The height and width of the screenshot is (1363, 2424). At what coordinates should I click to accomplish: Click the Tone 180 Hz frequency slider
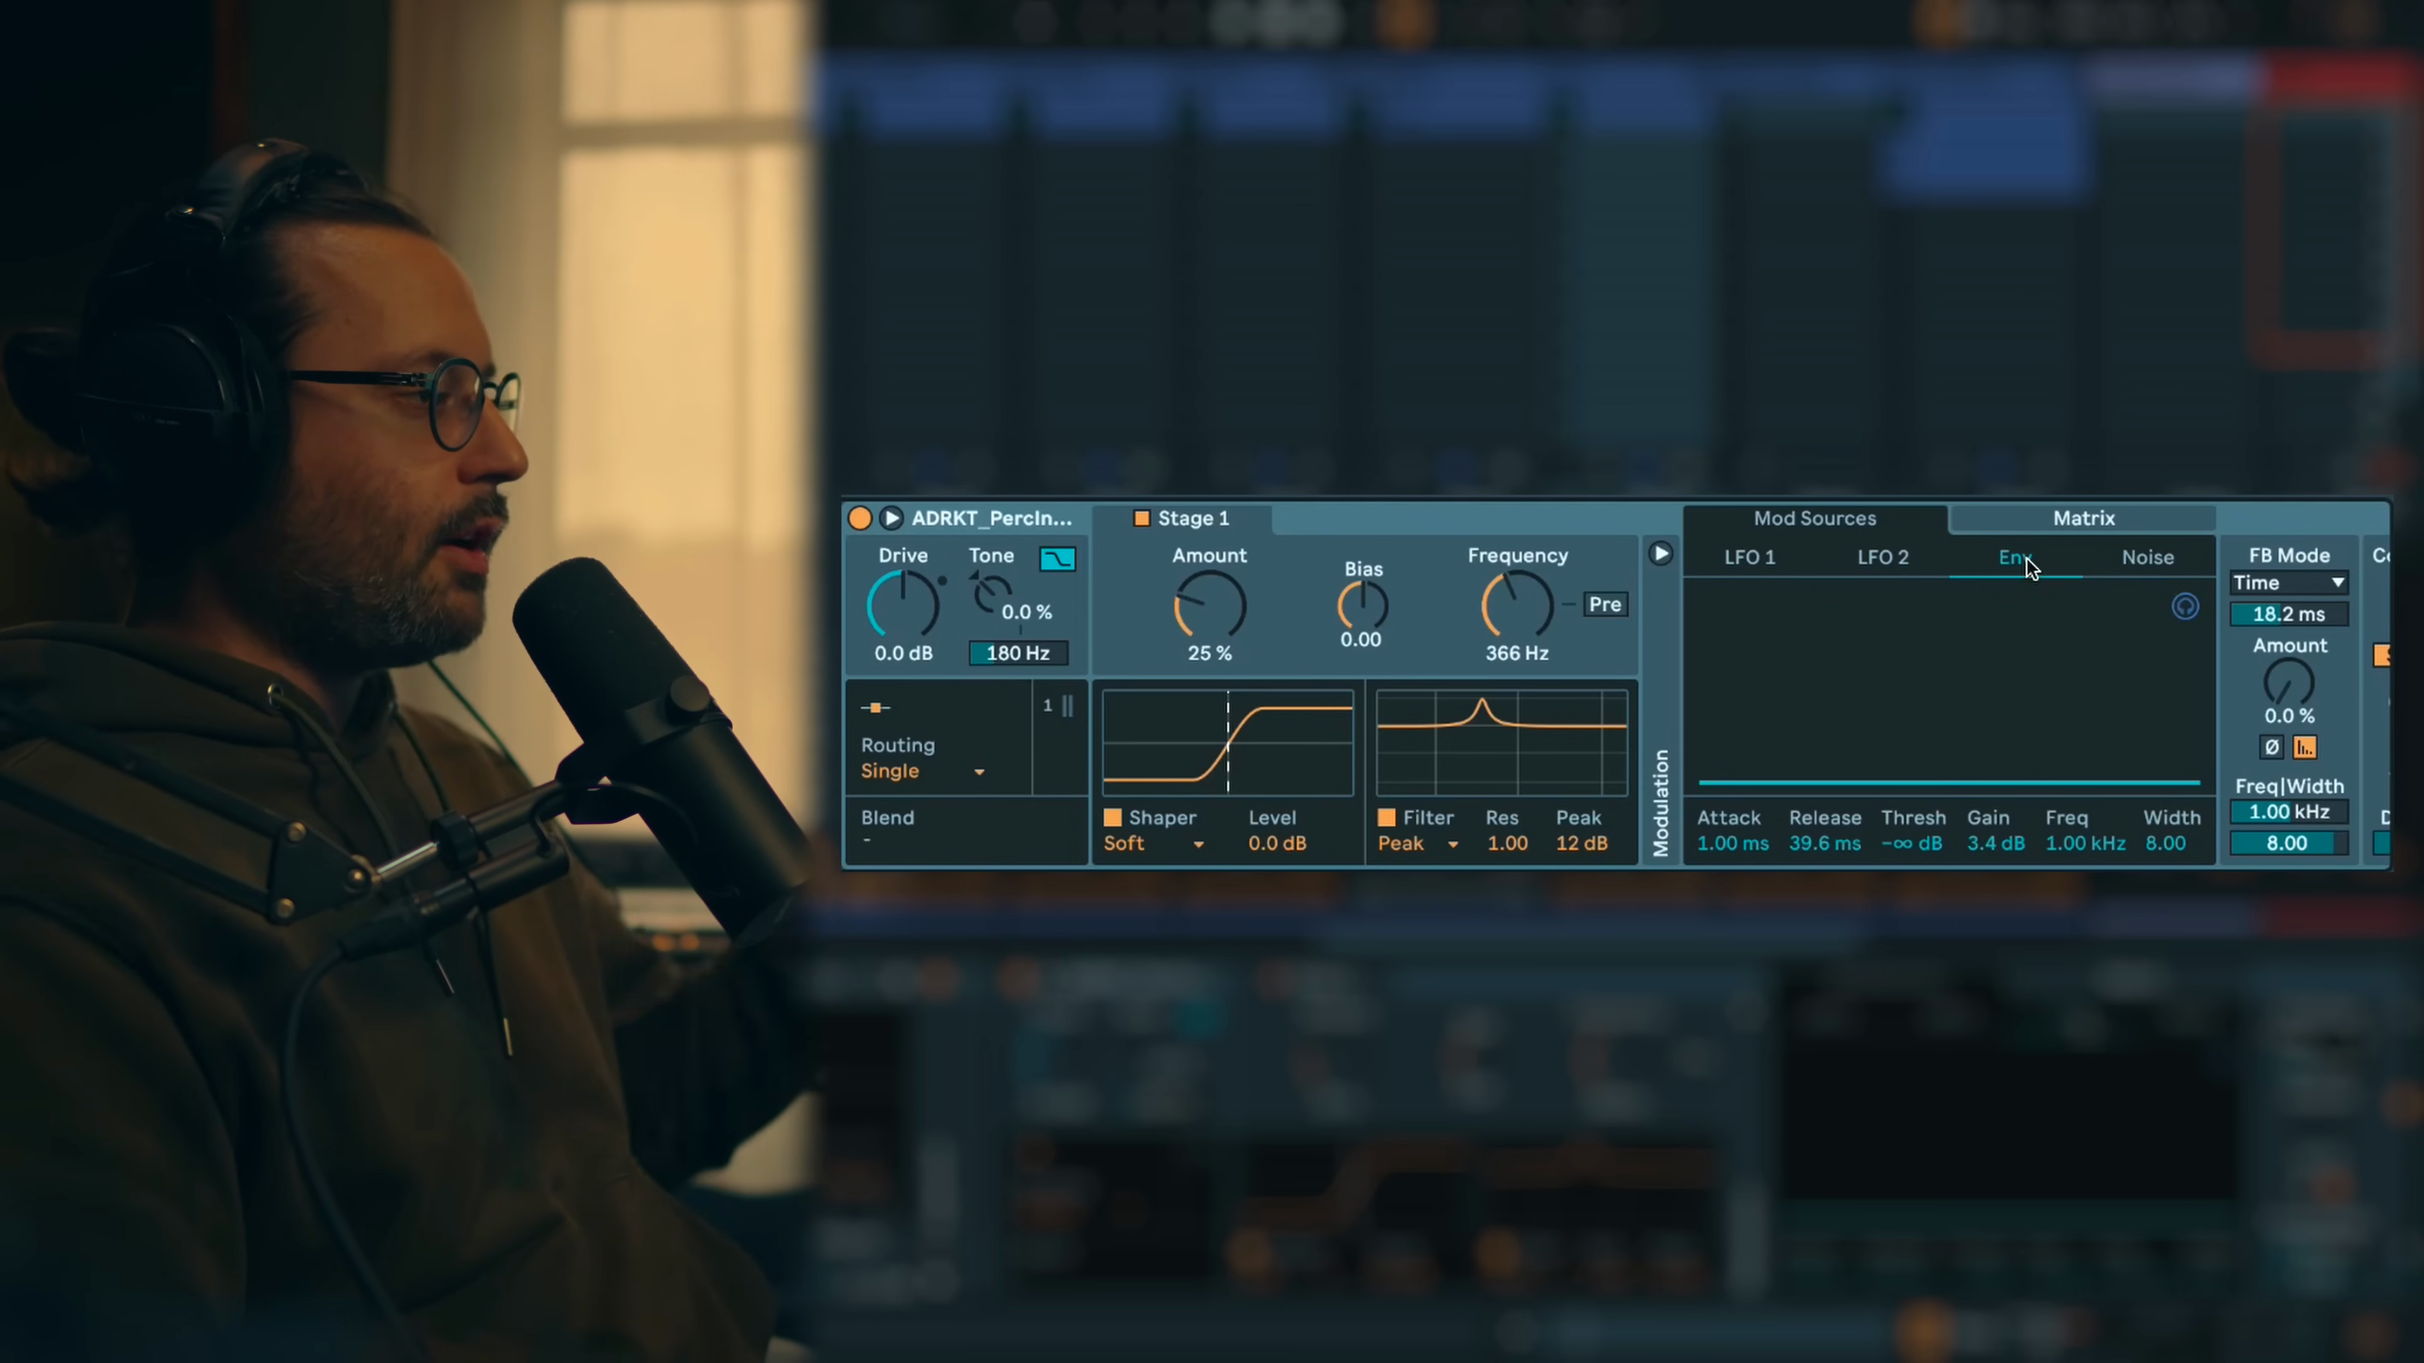[x=1018, y=653]
